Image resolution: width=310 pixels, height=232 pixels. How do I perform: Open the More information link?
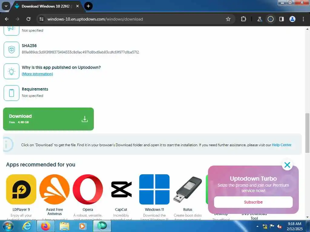37,74
